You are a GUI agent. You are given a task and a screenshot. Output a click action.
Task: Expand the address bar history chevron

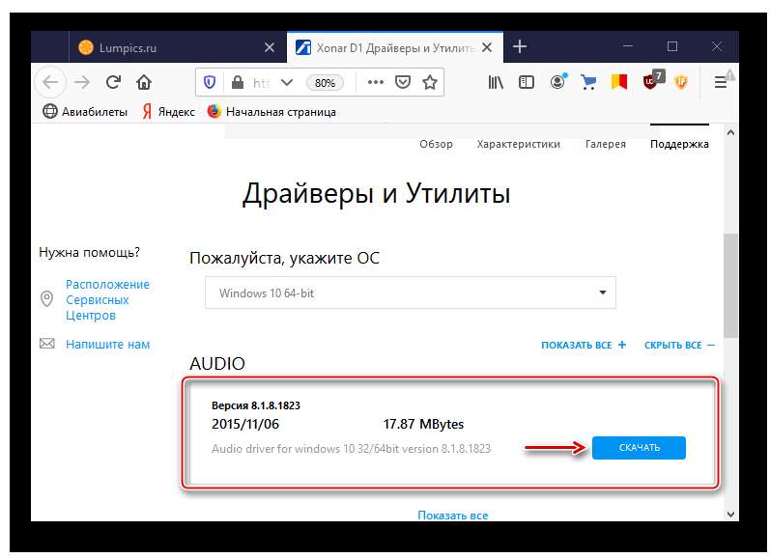point(287,82)
